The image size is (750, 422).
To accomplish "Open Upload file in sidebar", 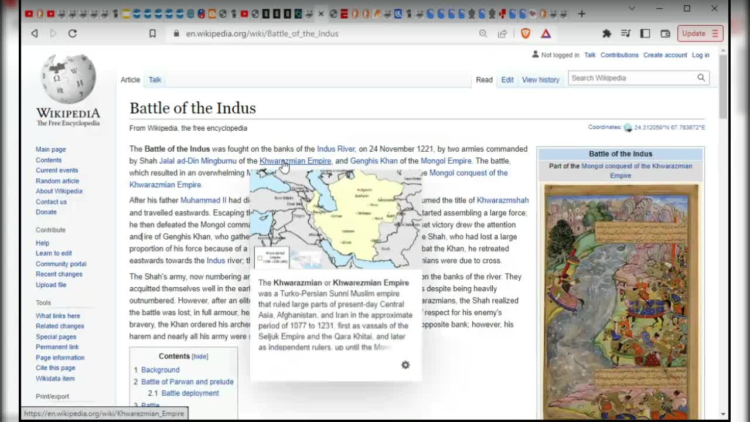I will pos(51,285).
